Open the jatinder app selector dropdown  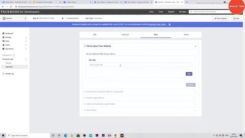click(x=15, y=18)
